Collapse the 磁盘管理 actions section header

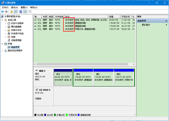click(x=166, y=21)
